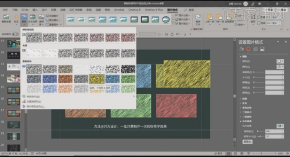Open Picture Border (图片边框) dropdown
The width and height of the screenshot is (290, 157).
(x=182, y=15)
